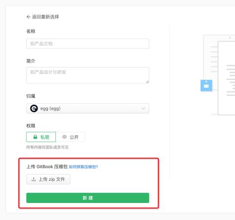Image resolution: width=235 pixels, height=220 pixels.
Task: Click the back arrow icon at top
Action: pos(28,17)
